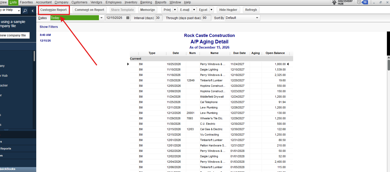Click the Open Balance column header
This screenshot has height=172, width=390.
275,53
